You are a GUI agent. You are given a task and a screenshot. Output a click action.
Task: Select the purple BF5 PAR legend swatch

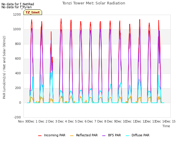coord(104,136)
